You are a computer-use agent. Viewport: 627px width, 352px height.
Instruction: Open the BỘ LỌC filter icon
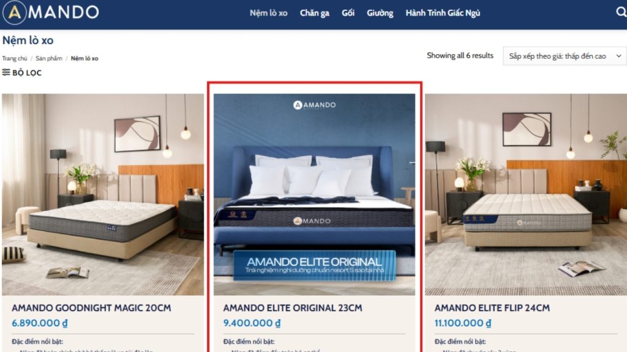point(6,72)
